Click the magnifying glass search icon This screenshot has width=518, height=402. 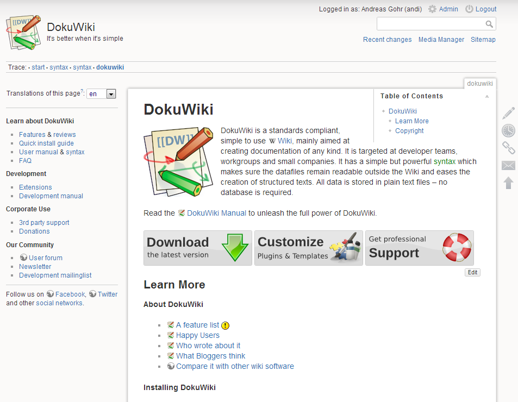[489, 24]
